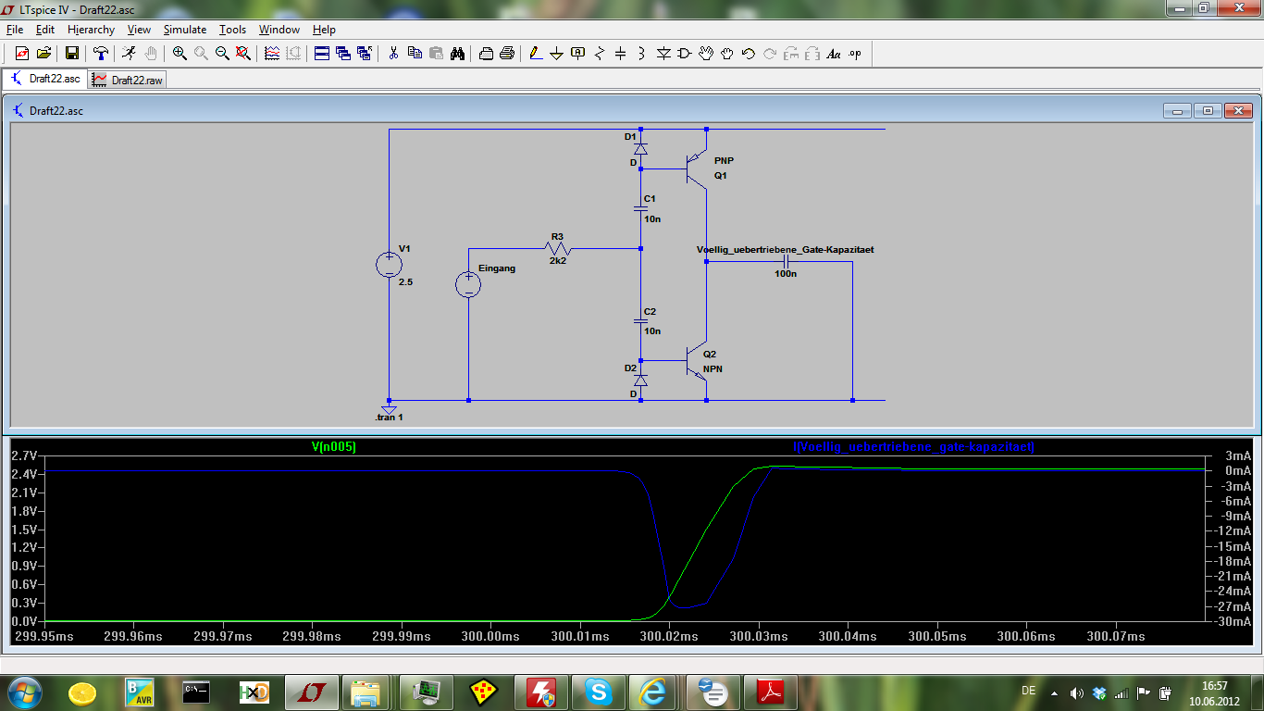Select the Wire drawing pencil tool
The width and height of the screenshot is (1264, 711).
(535, 54)
